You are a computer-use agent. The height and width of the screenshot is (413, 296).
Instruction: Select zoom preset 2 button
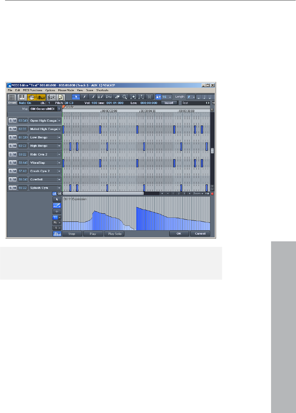(179, 194)
